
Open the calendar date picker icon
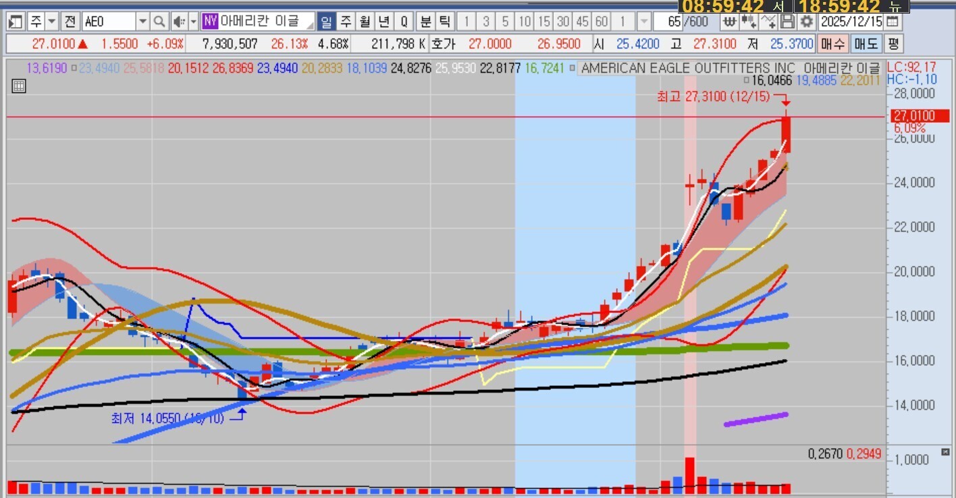point(893,22)
